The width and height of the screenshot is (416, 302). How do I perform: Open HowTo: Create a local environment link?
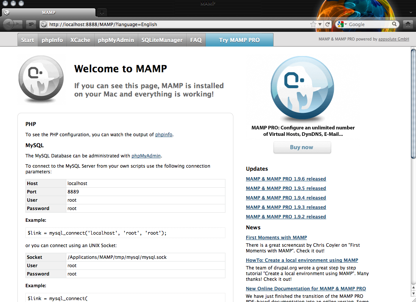click(x=302, y=260)
